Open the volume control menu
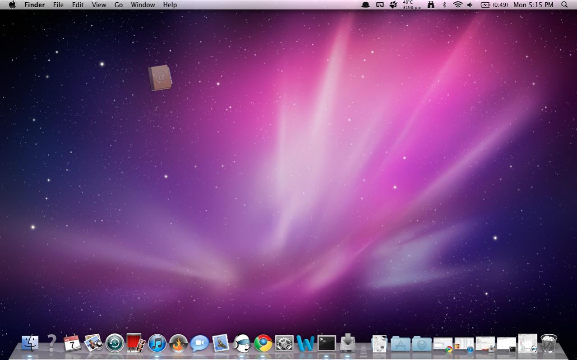 (x=470, y=5)
